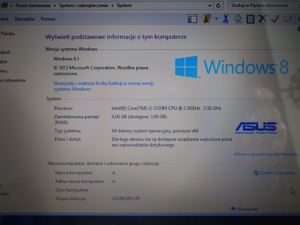Click the Copy documents icon
This screenshot has width=300, height=225.
click(238, 19)
